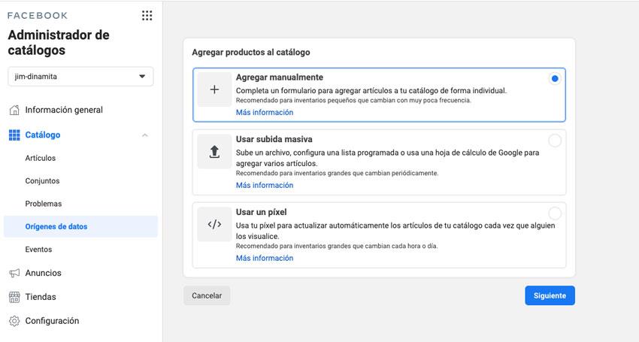Click the Siguiente button
Image resolution: width=639 pixels, height=342 pixels.
pos(550,295)
